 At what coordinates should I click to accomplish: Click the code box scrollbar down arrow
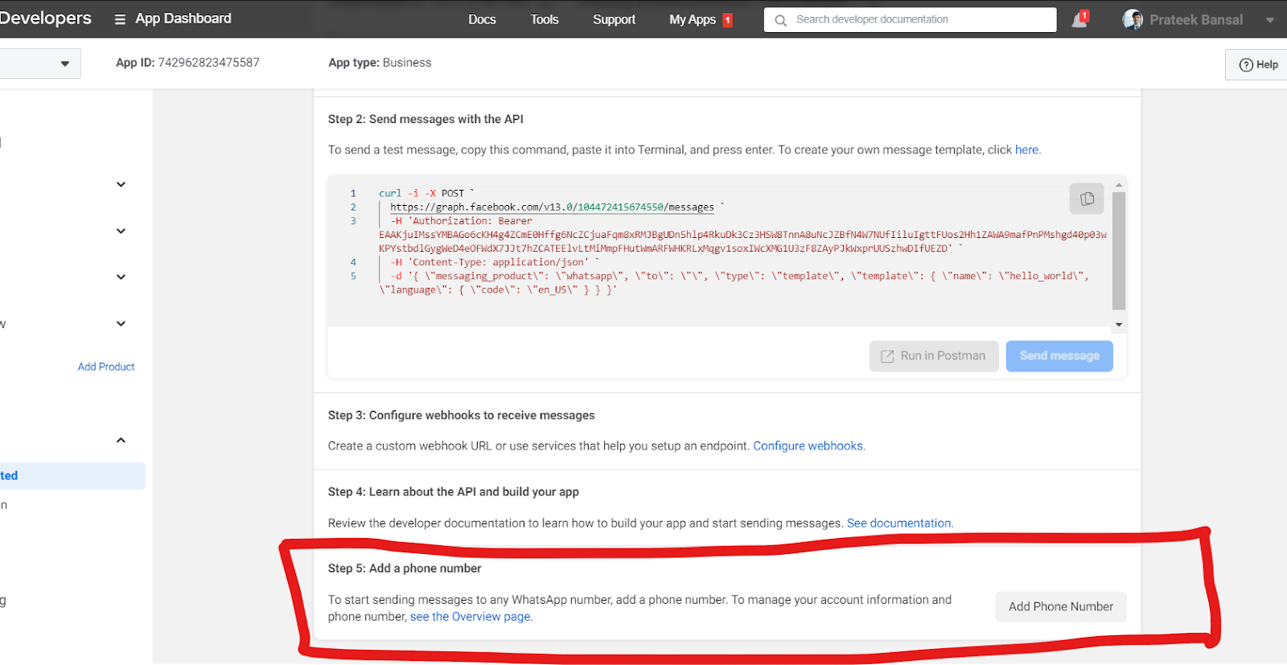point(1119,325)
